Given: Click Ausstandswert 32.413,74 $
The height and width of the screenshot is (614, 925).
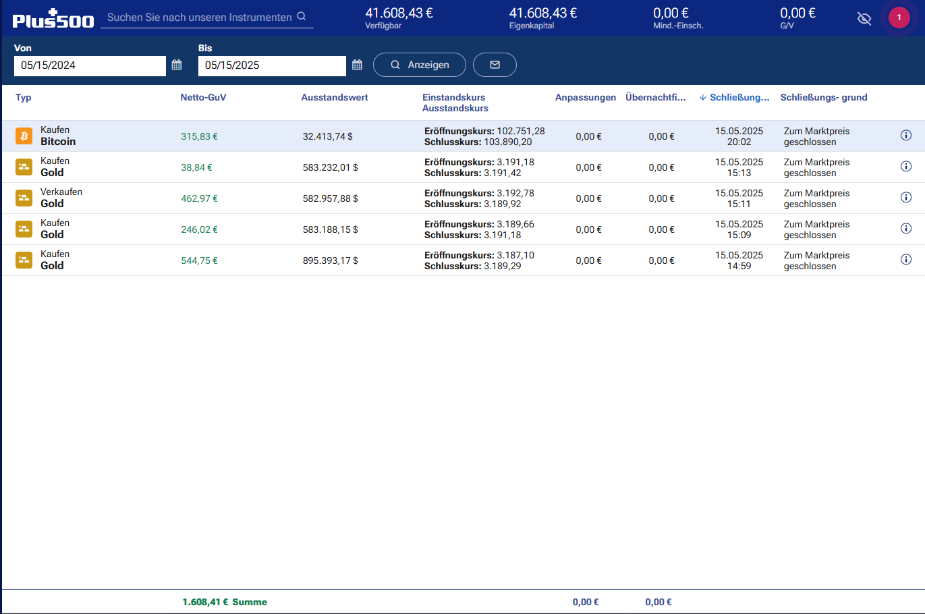Looking at the screenshot, I should (328, 136).
